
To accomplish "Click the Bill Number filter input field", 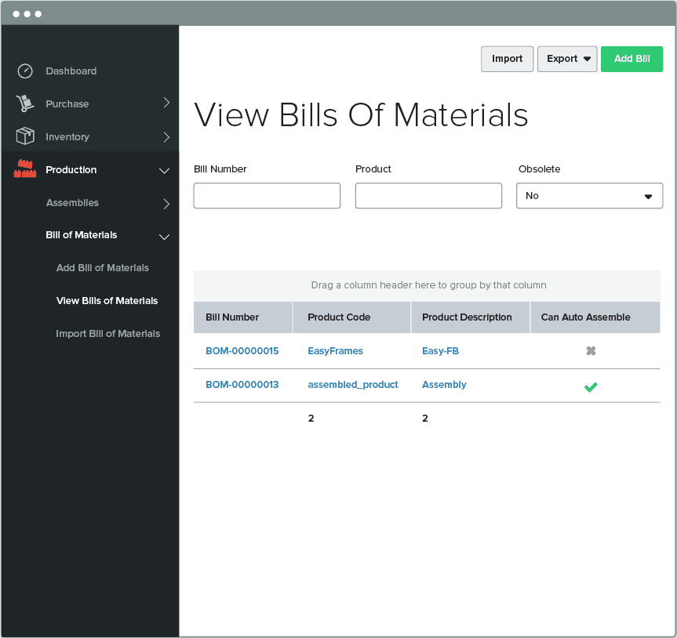I will click(267, 195).
